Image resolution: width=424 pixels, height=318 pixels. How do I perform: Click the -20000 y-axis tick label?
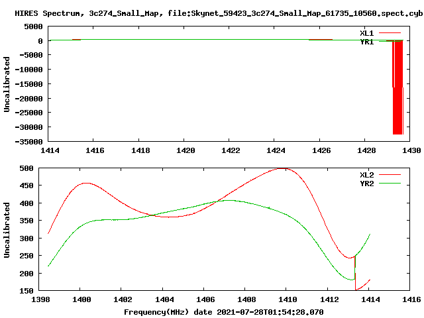[x=28, y=99]
